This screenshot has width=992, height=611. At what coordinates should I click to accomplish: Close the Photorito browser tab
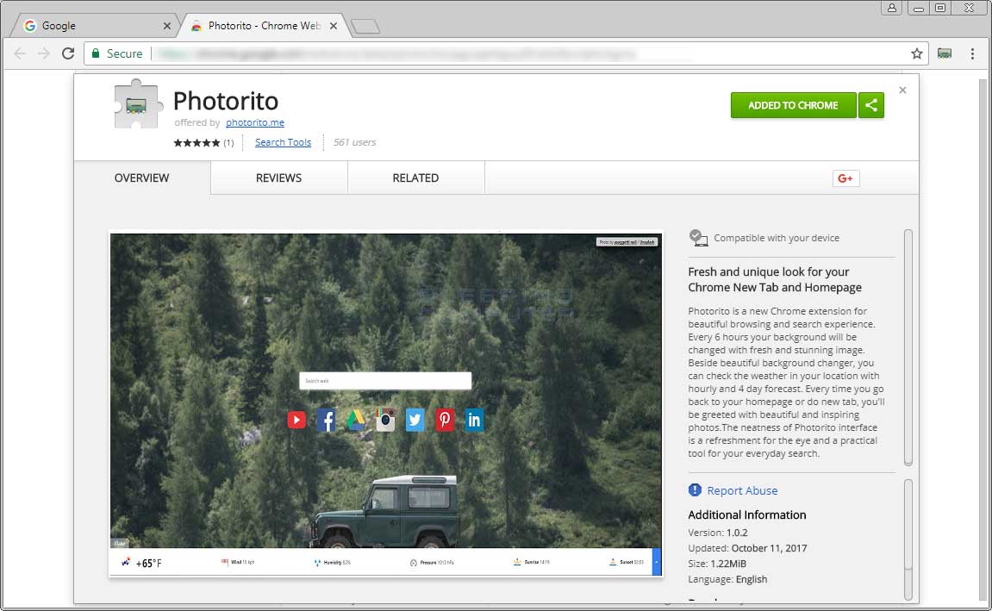point(334,26)
